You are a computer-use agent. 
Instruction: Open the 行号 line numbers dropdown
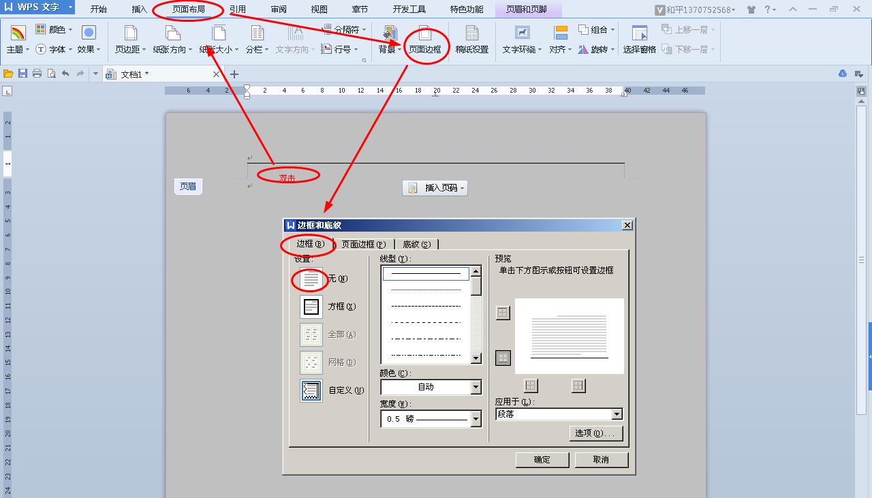click(x=339, y=49)
